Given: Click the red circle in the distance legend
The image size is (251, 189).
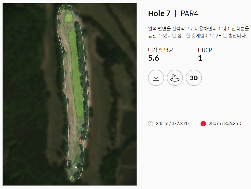Looking at the screenshot, I should pyautogui.click(x=203, y=123).
